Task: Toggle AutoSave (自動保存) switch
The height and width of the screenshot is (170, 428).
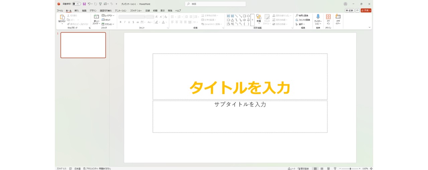Action: [76, 4]
